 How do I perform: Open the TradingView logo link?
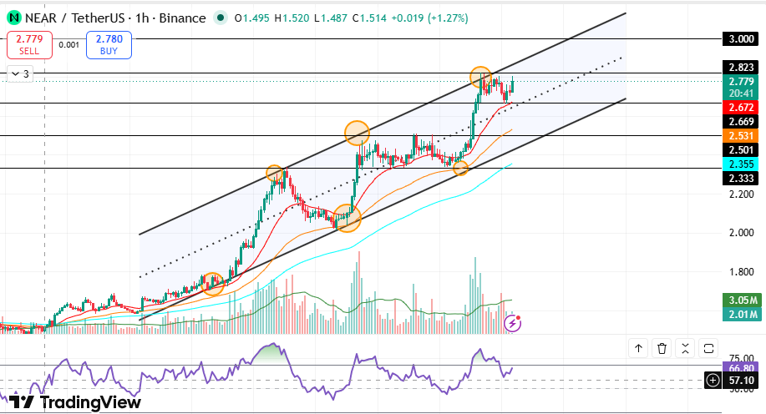(x=74, y=402)
